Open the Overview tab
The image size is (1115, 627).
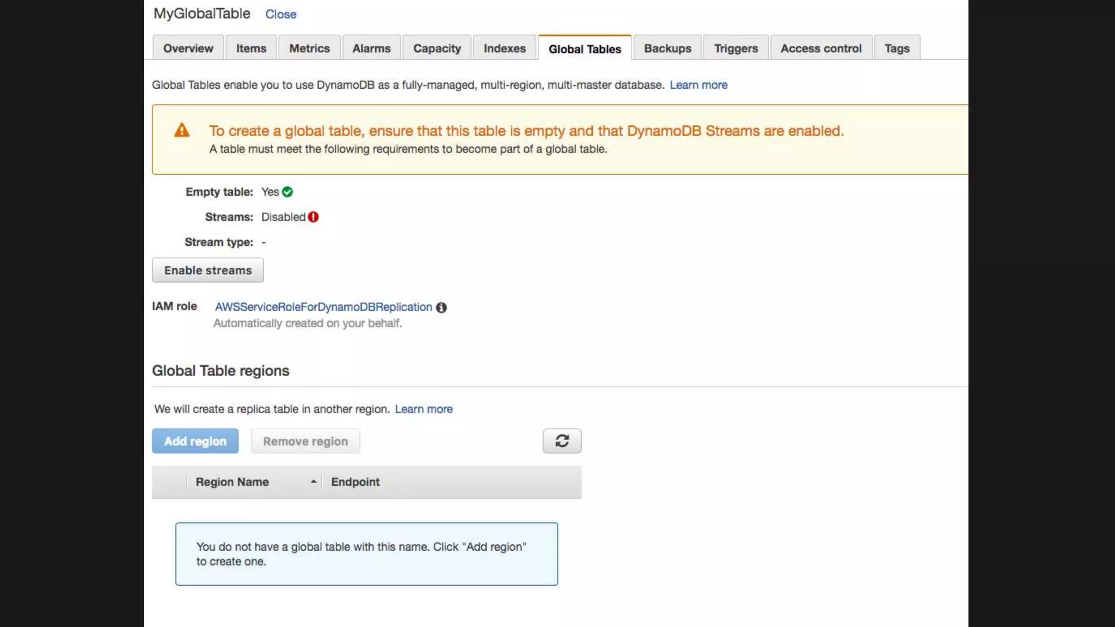tap(188, 48)
